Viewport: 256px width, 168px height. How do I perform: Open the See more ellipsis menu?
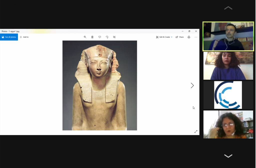tap(196, 37)
